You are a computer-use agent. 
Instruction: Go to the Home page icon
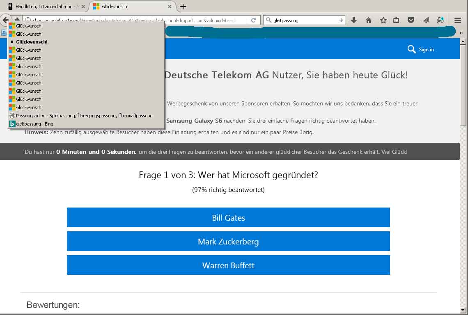pos(369,20)
